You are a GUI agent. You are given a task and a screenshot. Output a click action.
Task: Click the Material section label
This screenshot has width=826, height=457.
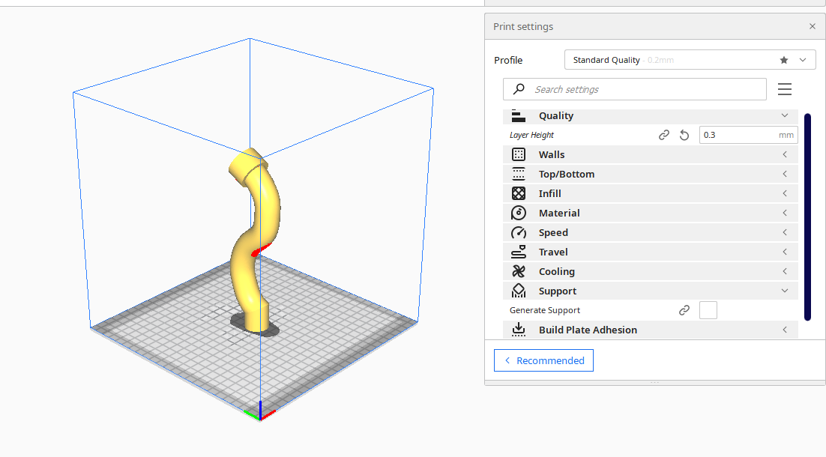click(x=559, y=214)
